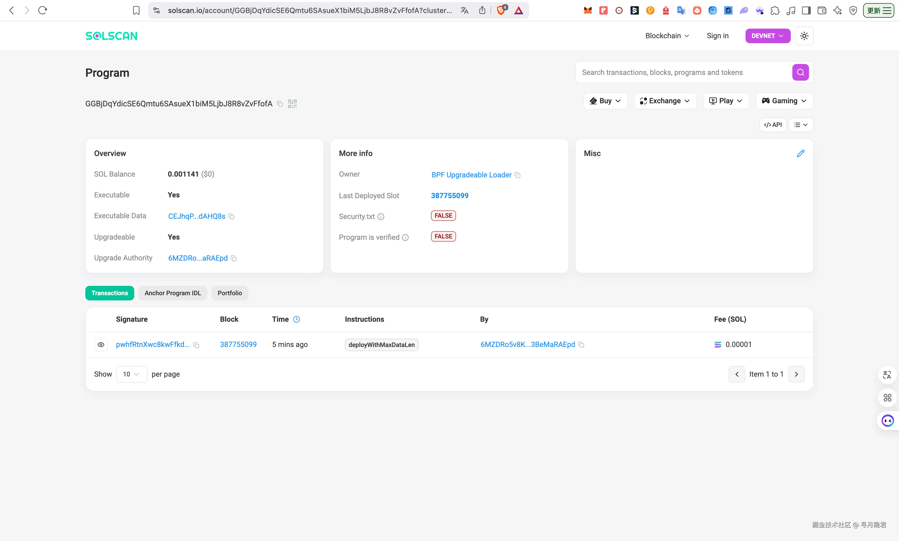
Task: Click magenta search button
Action: [x=801, y=72]
